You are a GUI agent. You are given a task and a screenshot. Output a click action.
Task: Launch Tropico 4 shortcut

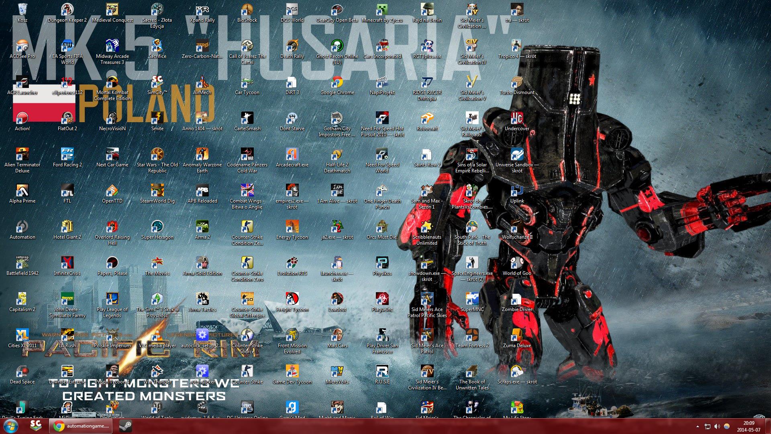coord(517,49)
